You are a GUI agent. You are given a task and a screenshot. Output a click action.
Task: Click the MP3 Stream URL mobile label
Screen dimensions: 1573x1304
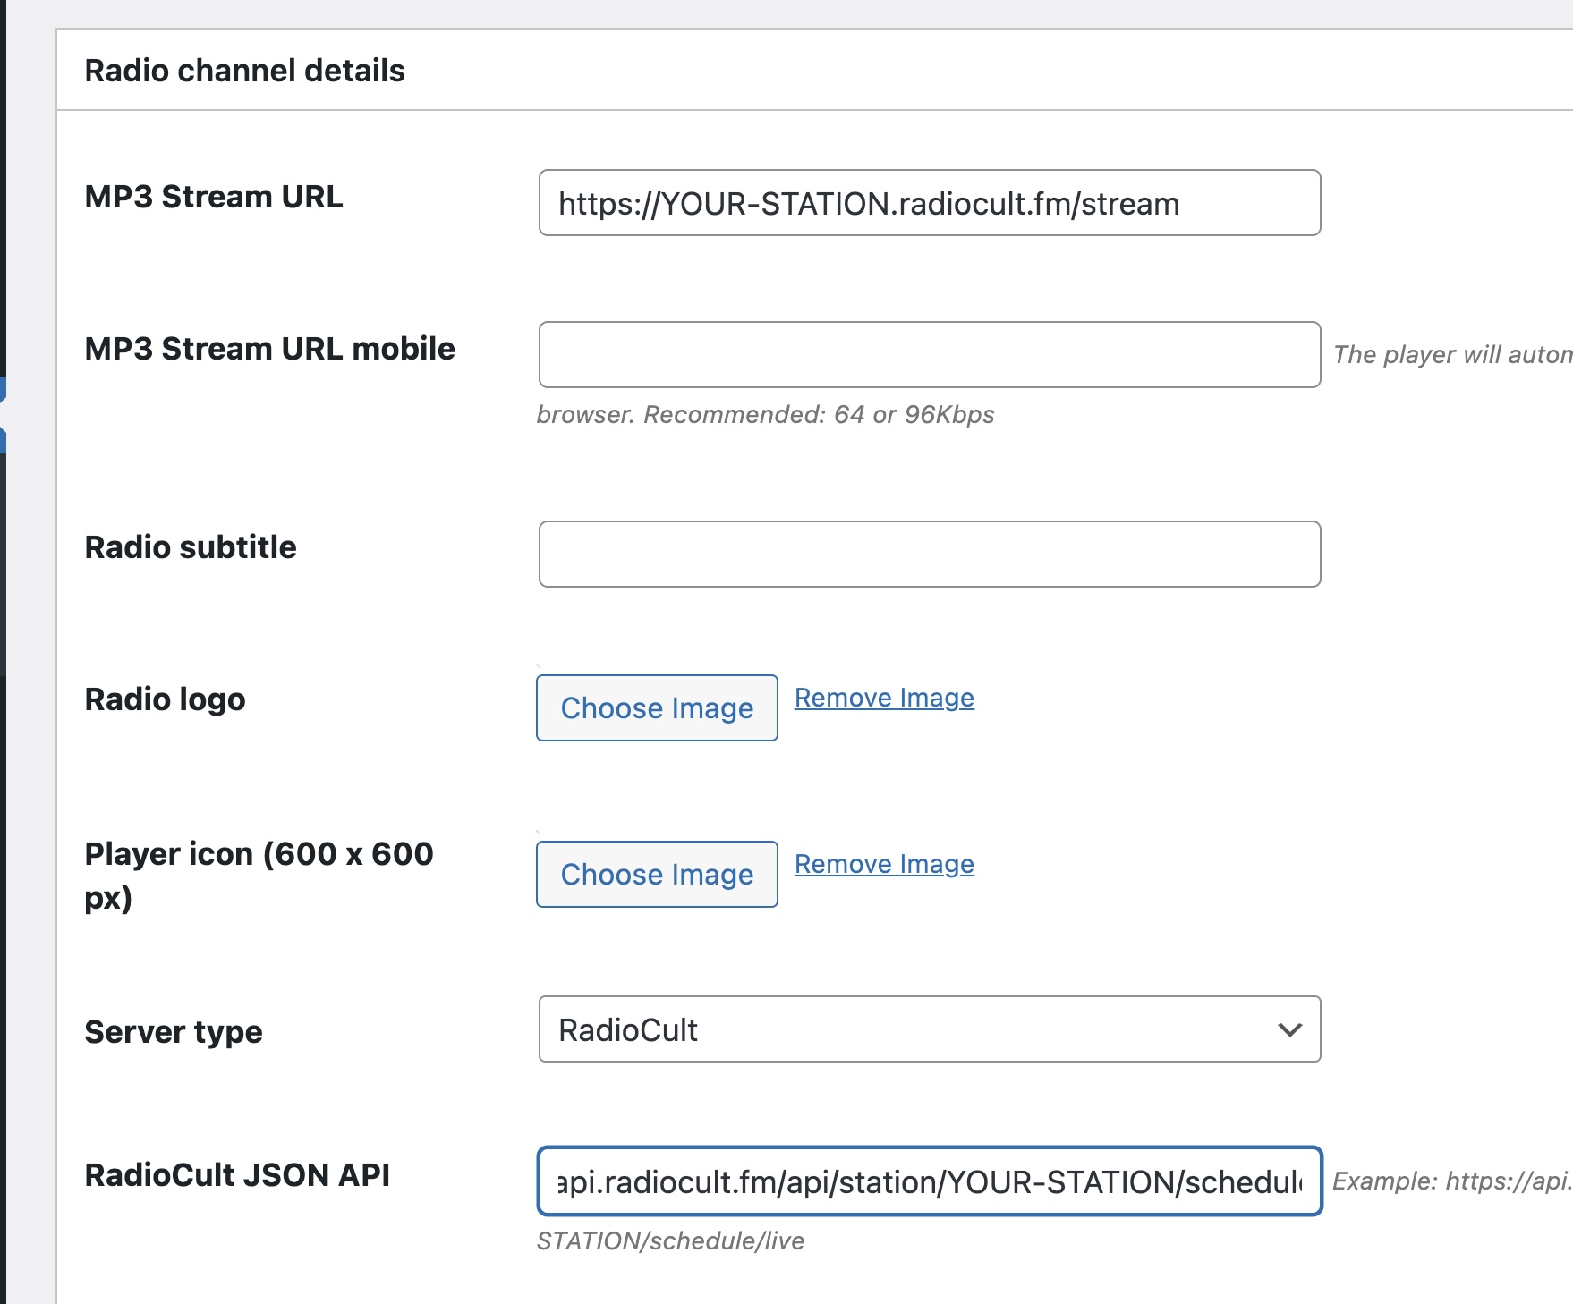[x=269, y=349]
